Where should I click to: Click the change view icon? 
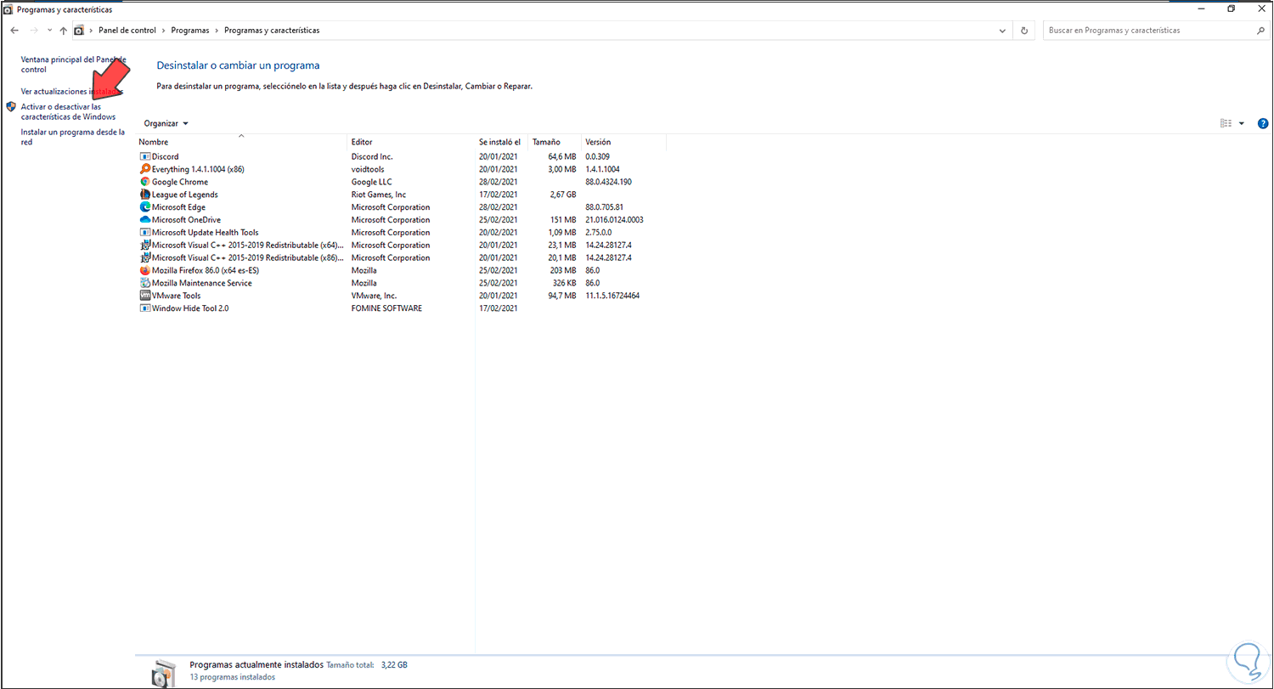tap(1226, 123)
